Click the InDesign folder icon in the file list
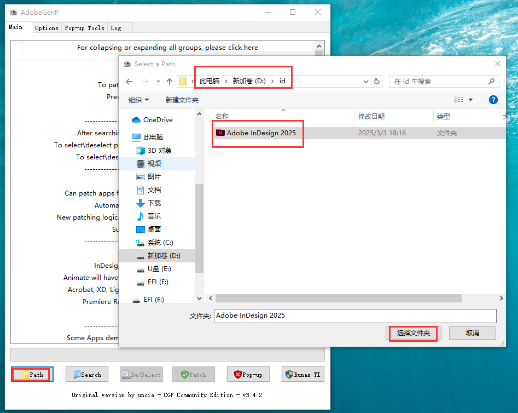This screenshot has width=518, height=413. coord(220,133)
